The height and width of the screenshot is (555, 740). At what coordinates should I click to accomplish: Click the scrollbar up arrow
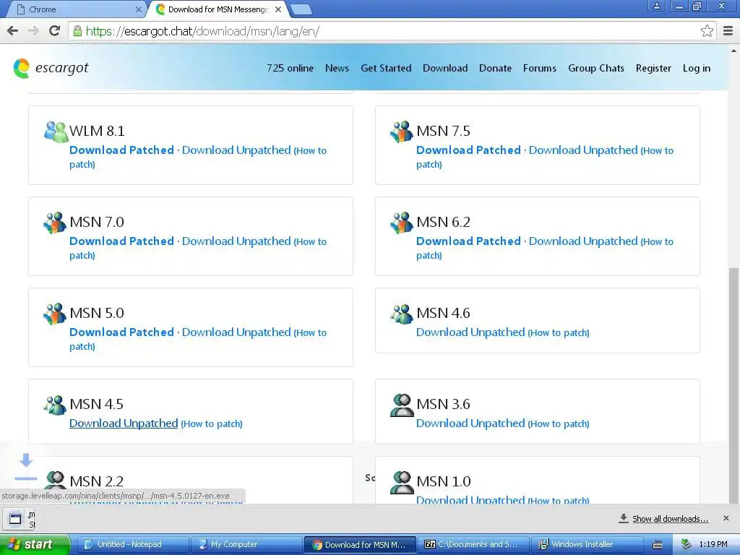(x=734, y=50)
